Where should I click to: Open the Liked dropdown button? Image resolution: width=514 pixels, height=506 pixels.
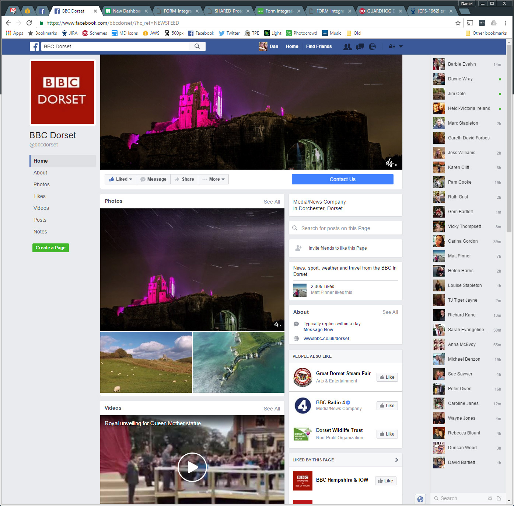[x=120, y=179]
